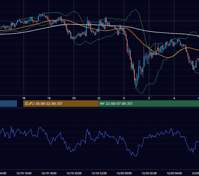Click the 2 hour axis label

click(x=149, y=98)
